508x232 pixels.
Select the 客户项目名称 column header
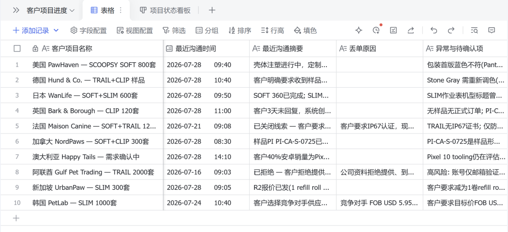coord(96,48)
